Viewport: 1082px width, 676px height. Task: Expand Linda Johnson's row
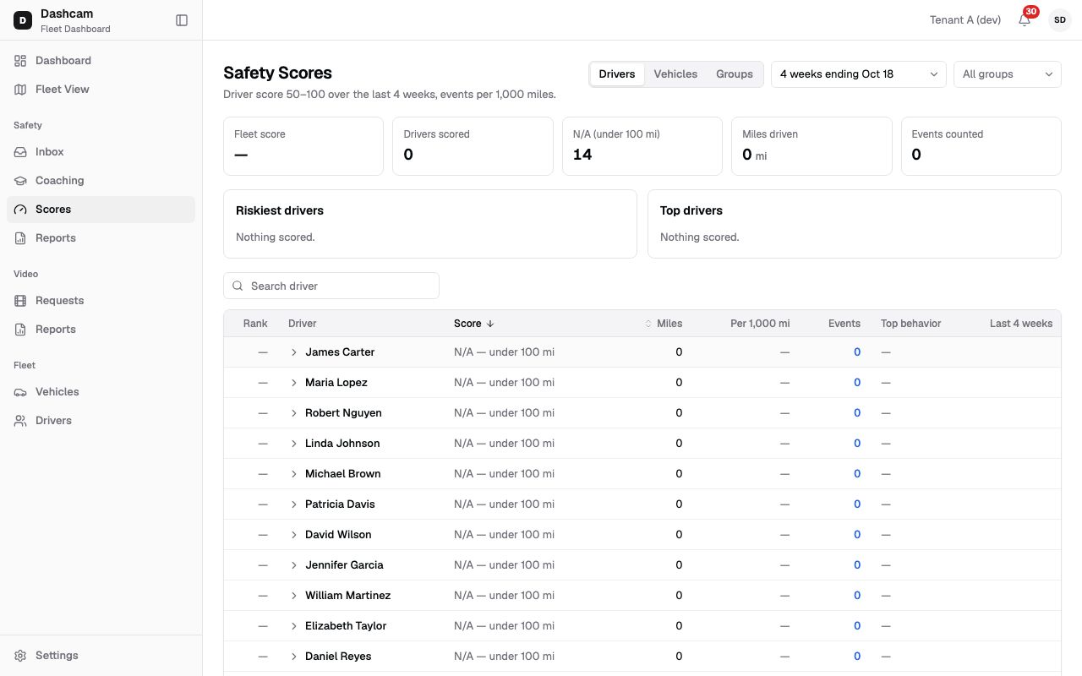pos(294,444)
